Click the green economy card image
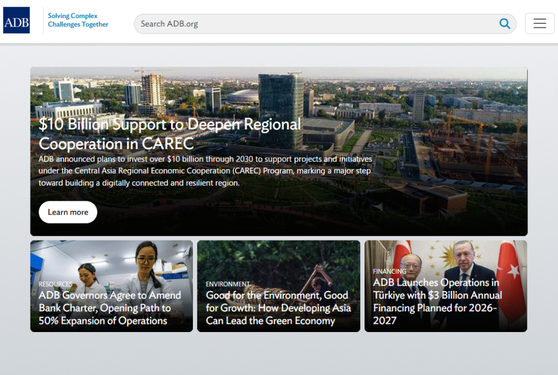 pos(278,261)
